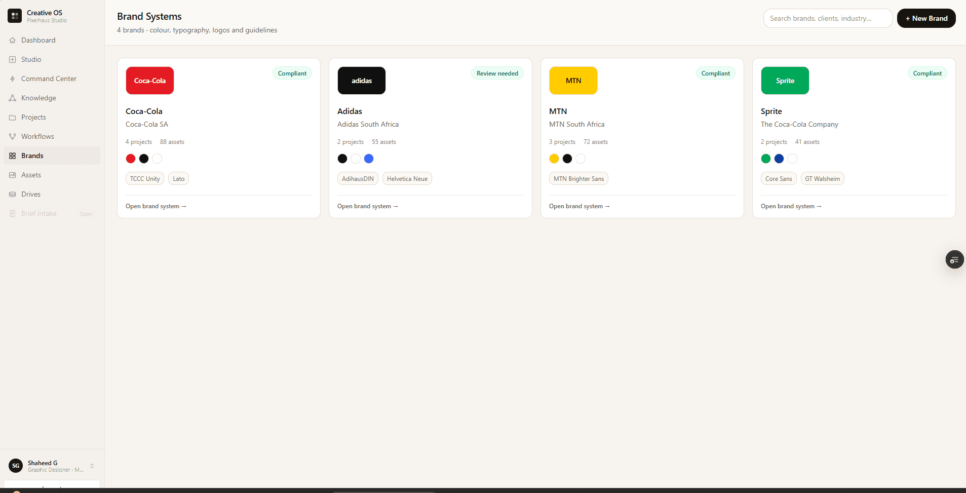The width and height of the screenshot is (966, 493).
Task: Click the Creative OS logo icon
Action: [x=15, y=16]
